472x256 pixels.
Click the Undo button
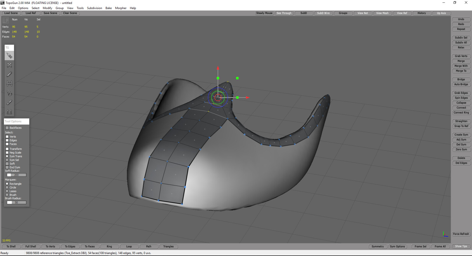point(461,19)
